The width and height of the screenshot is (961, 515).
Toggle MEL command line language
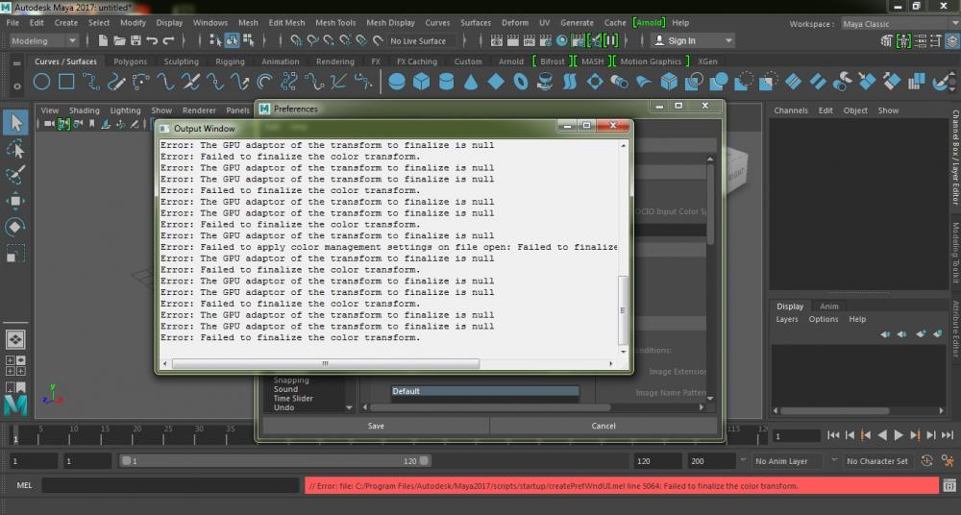[25, 486]
